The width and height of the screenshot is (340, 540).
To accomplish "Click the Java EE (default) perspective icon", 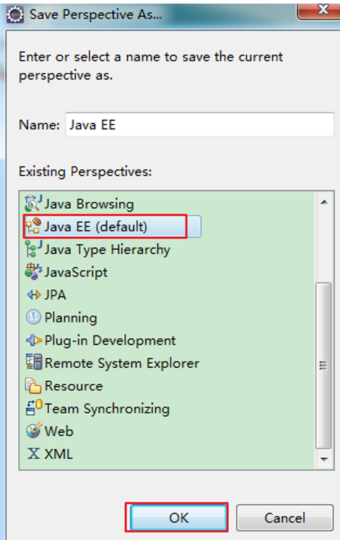I will point(33,226).
